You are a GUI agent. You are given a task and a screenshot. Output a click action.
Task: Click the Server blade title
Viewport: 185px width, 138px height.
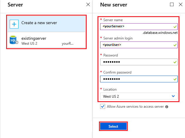coord(15,5)
